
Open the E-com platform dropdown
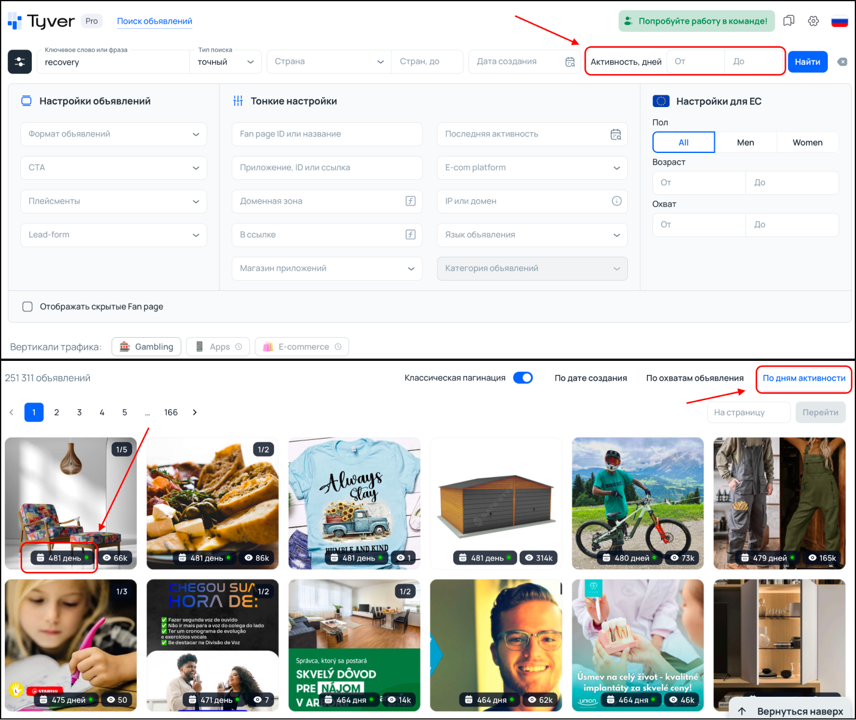coord(532,168)
